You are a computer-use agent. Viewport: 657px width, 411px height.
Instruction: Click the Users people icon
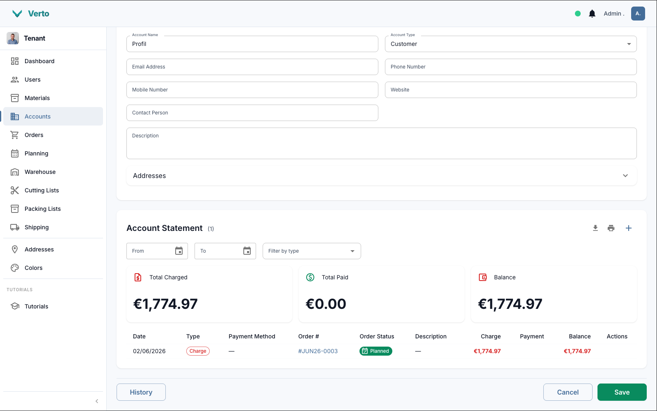coord(15,80)
